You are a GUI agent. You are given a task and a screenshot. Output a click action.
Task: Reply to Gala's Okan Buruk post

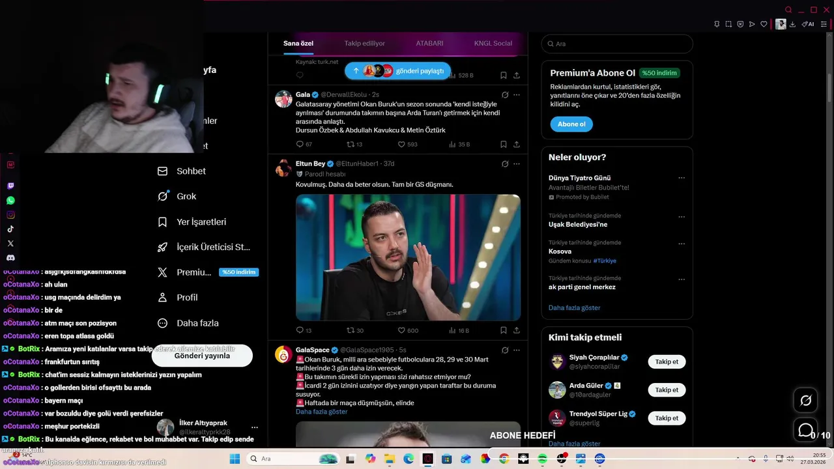click(300, 145)
